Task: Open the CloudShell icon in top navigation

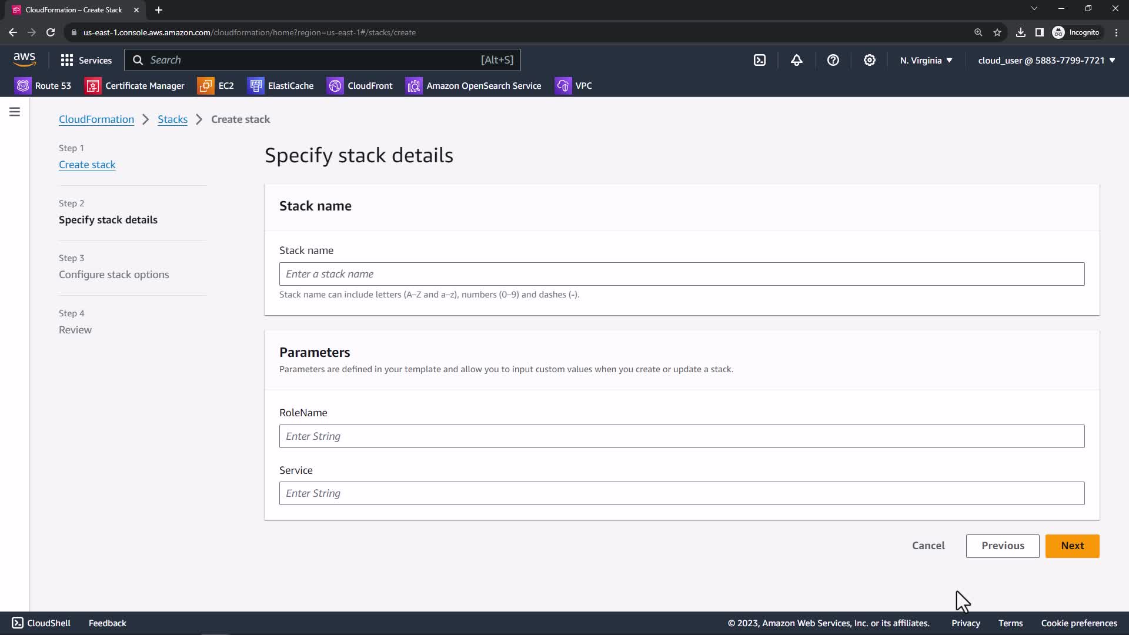Action: tap(760, 60)
